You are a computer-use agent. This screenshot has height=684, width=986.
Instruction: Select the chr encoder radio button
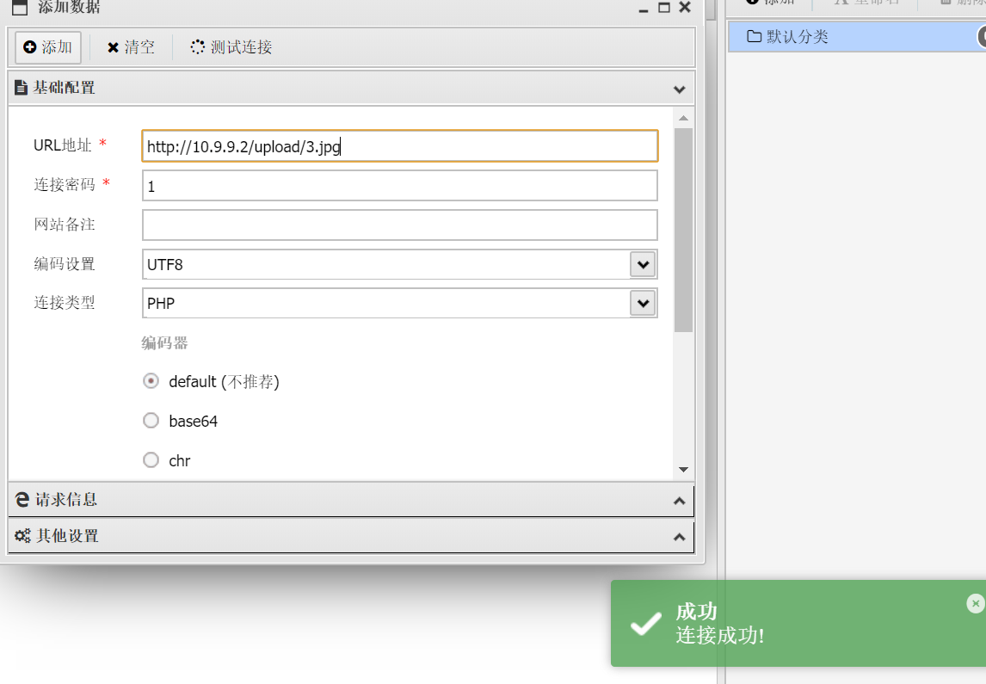tap(151, 460)
